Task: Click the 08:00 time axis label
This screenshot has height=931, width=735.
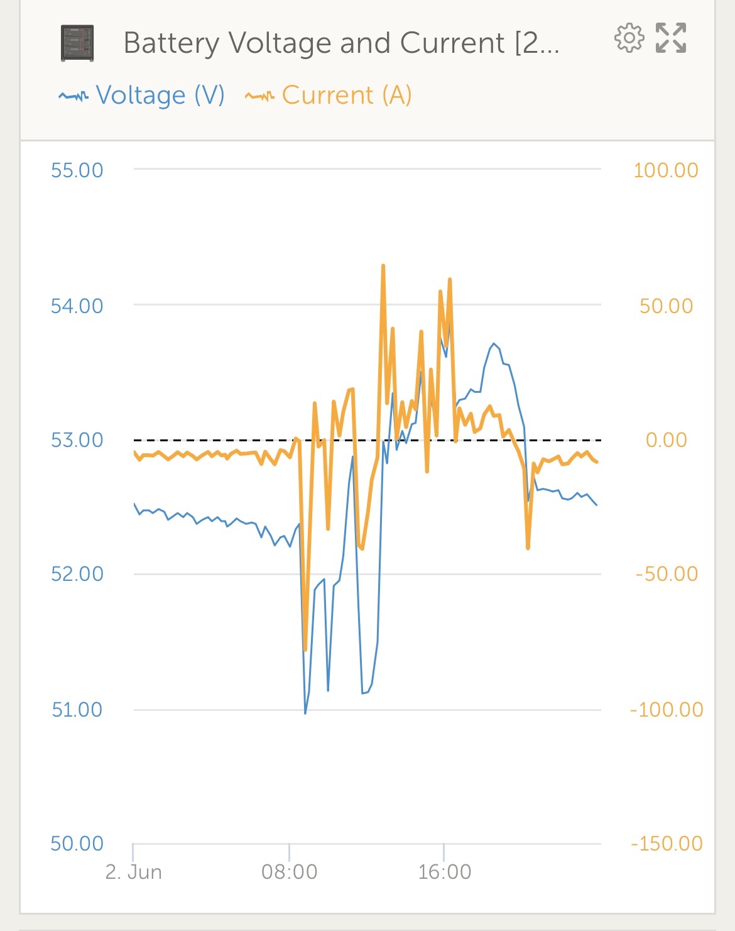Action: point(289,872)
